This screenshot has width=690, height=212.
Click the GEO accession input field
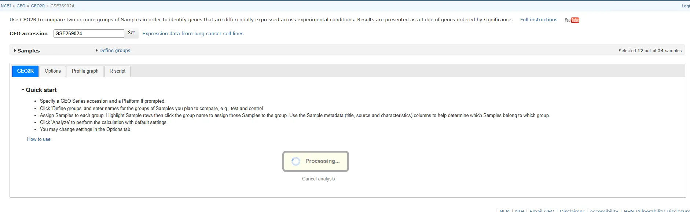(89, 33)
